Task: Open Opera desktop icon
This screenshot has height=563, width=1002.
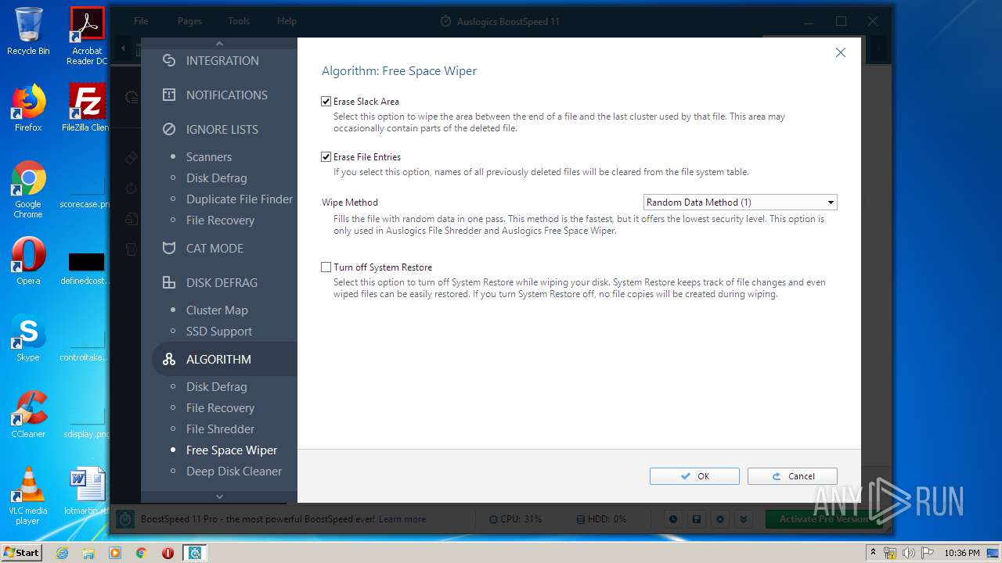Action: (x=28, y=260)
